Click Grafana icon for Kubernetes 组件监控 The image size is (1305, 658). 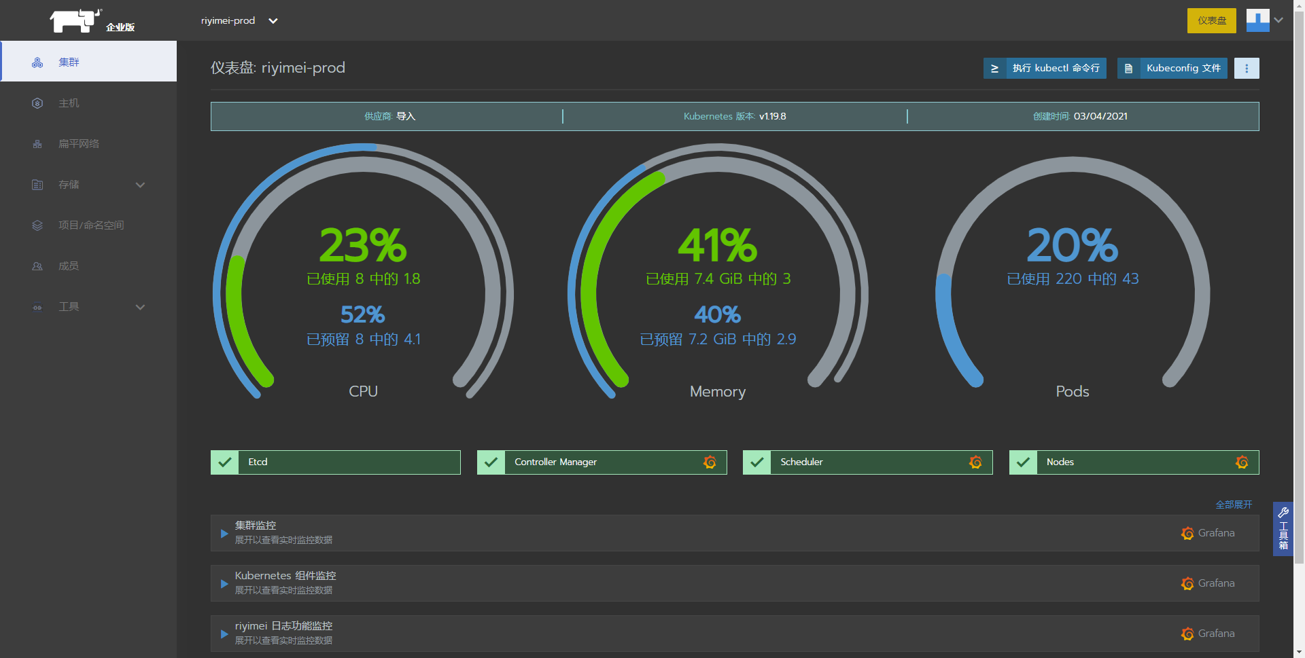[x=1187, y=584]
